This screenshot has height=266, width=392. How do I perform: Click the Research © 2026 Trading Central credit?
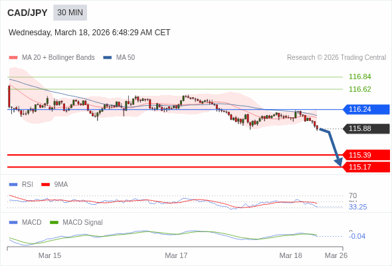(x=336, y=58)
